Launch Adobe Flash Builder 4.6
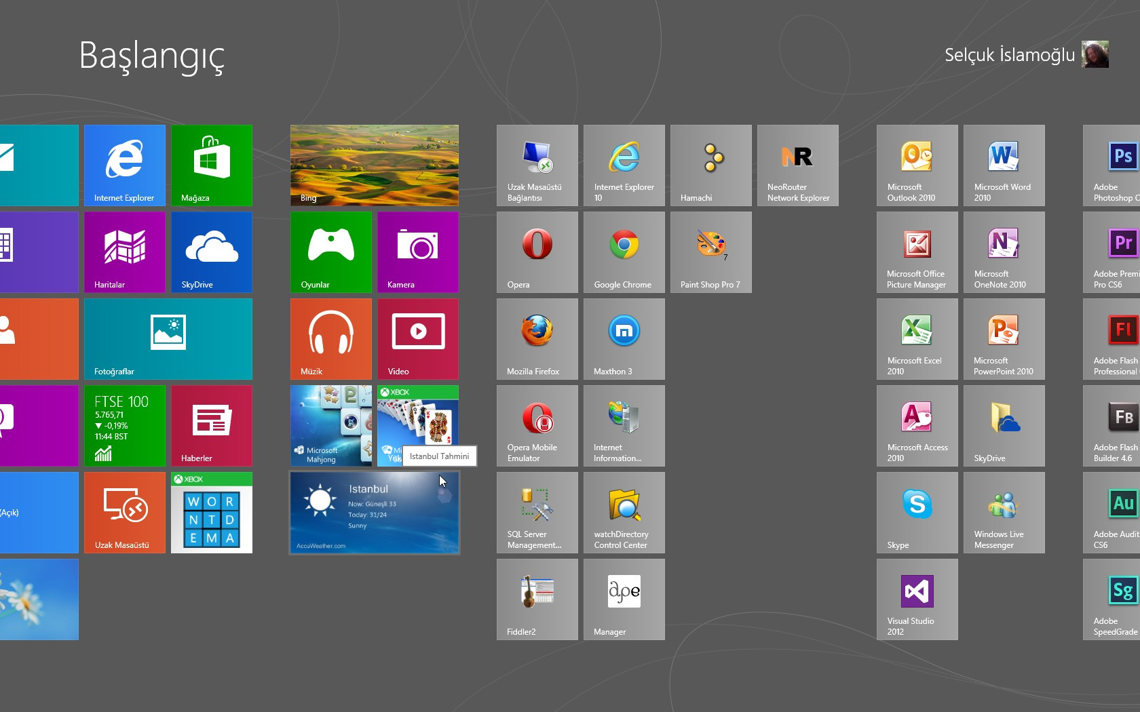 (x=1111, y=426)
